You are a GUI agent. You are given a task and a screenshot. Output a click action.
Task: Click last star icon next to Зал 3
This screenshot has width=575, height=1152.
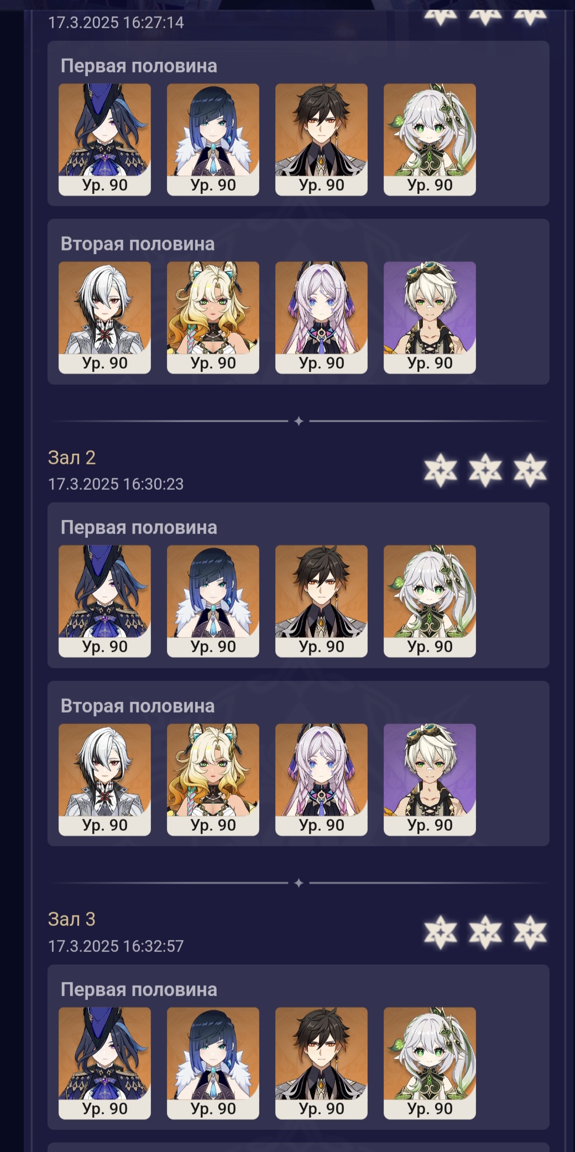point(530,932)
